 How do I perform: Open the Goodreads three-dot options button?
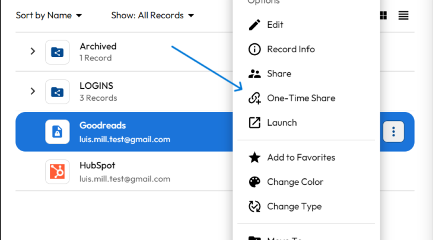point(393,132)
